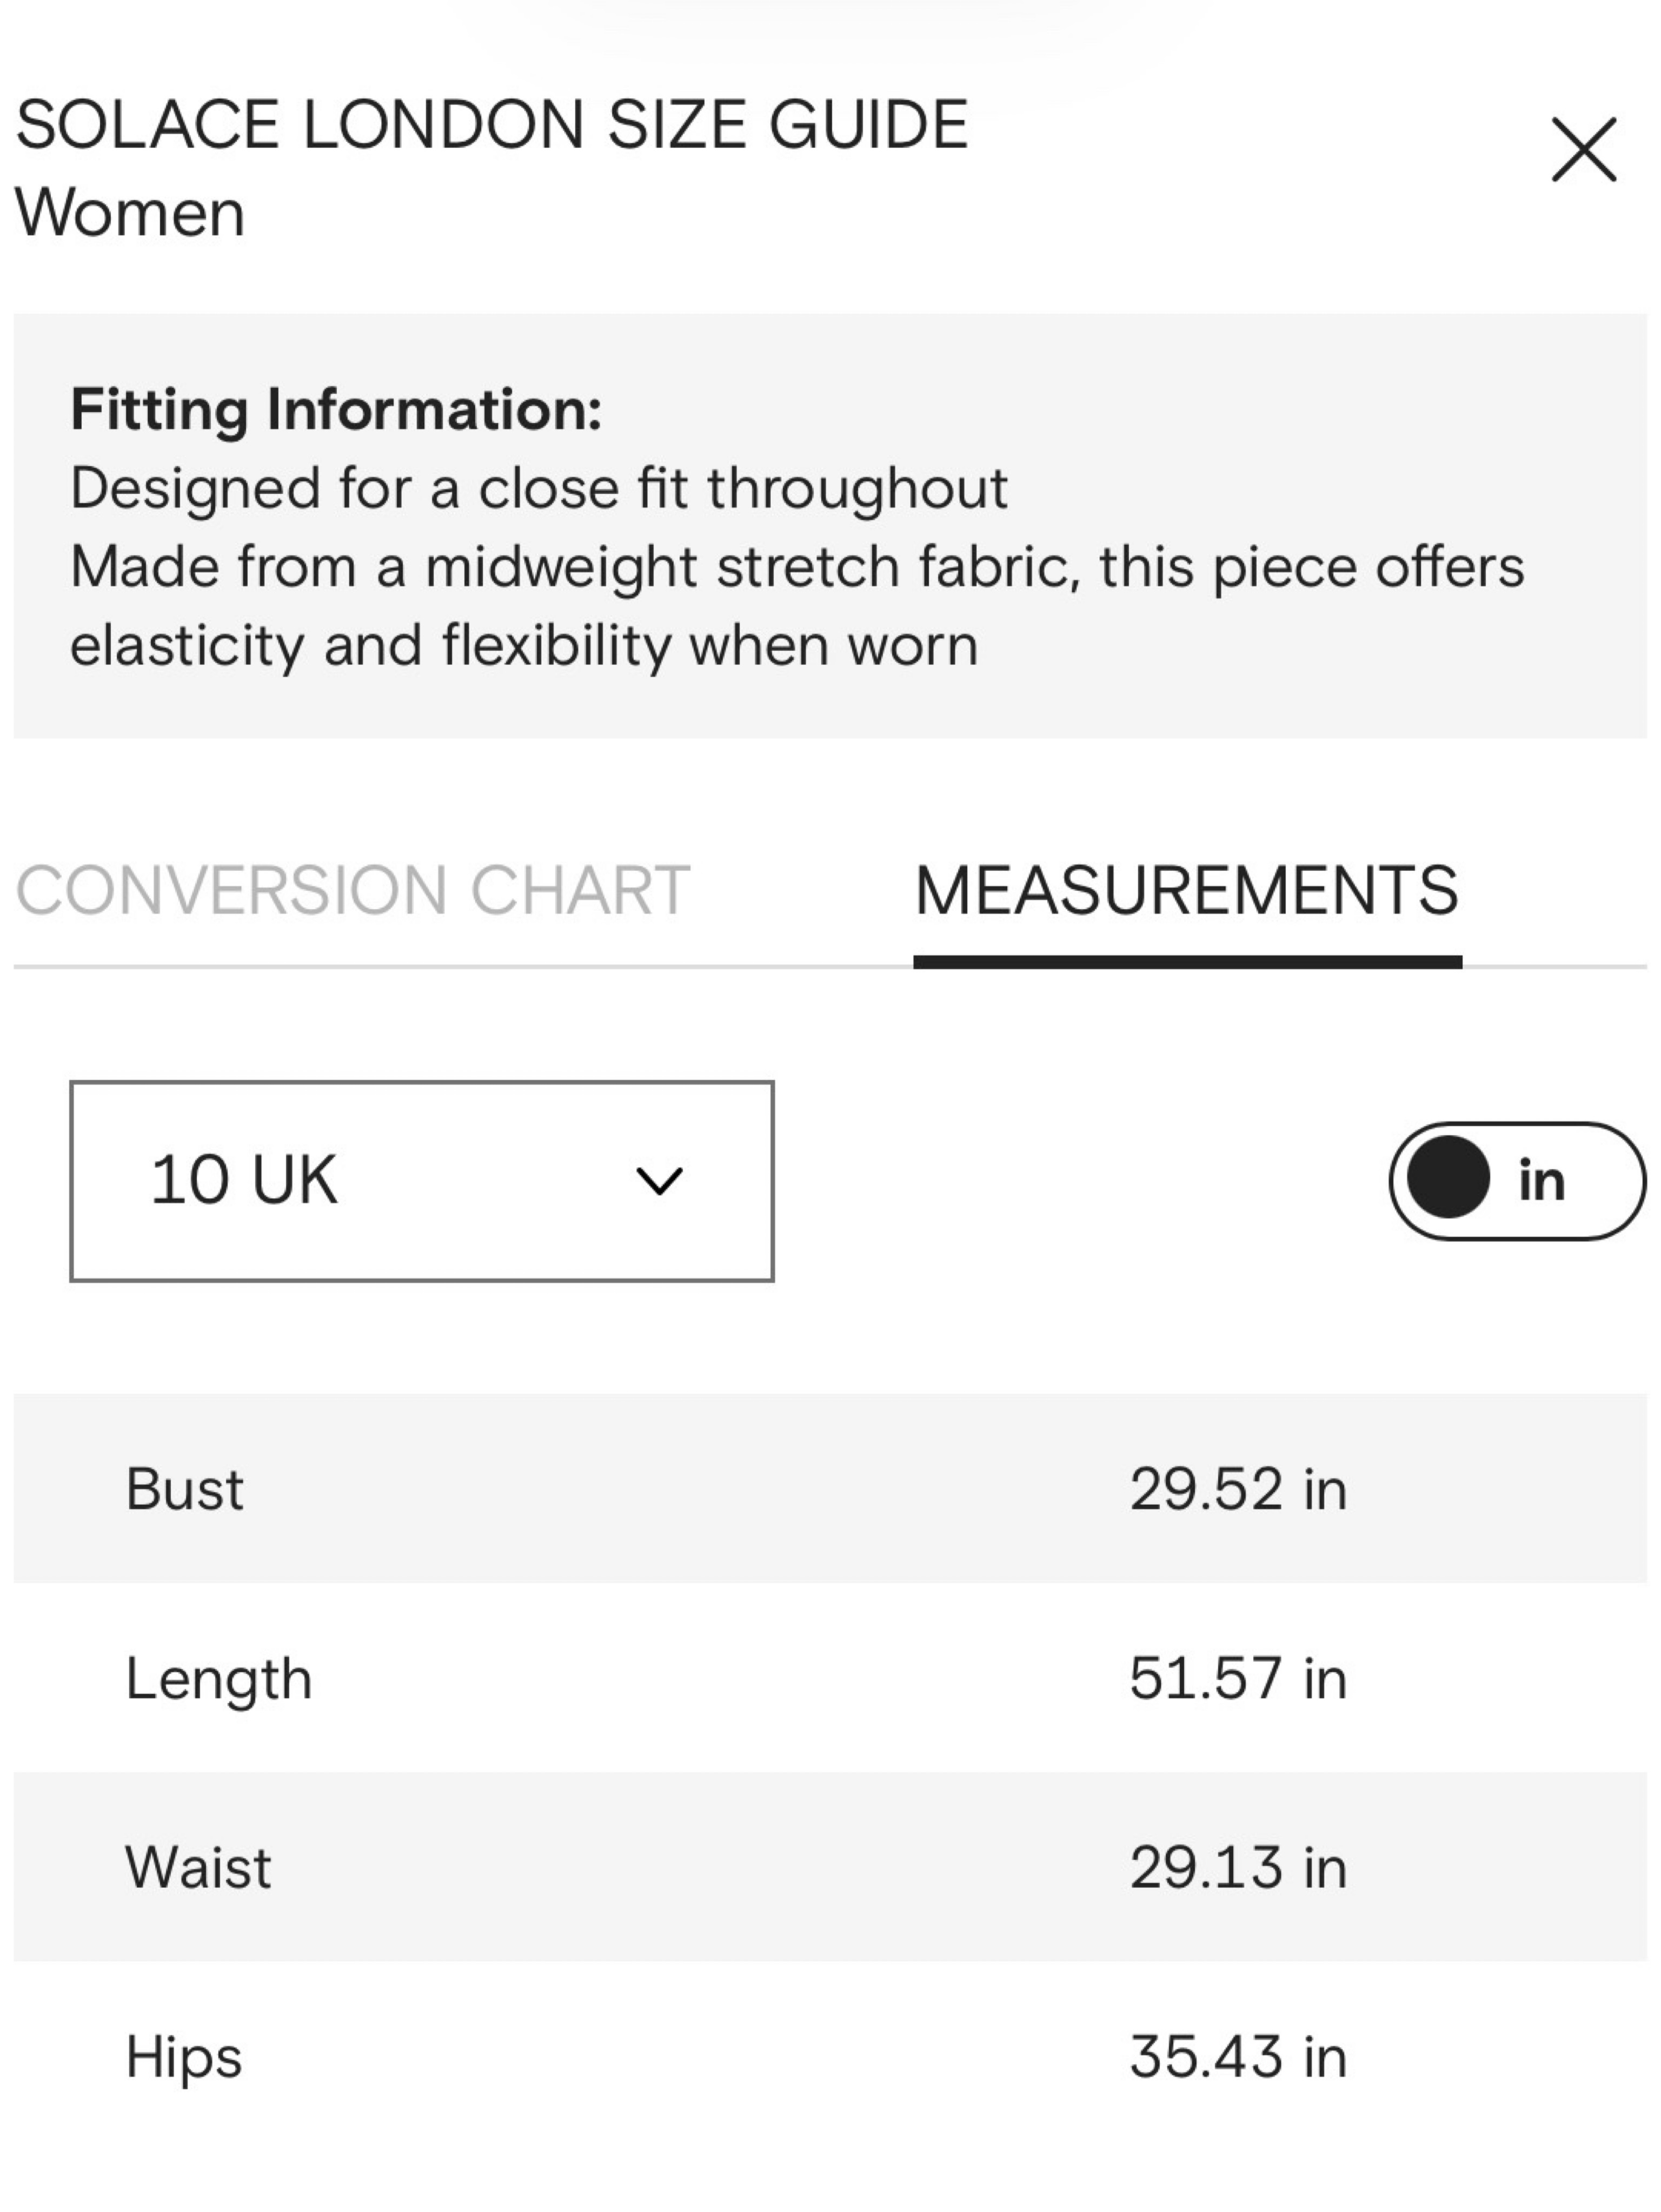Click the "in" label on unit switch
This screenshot has width=1661, height=2212.
1541,1180
